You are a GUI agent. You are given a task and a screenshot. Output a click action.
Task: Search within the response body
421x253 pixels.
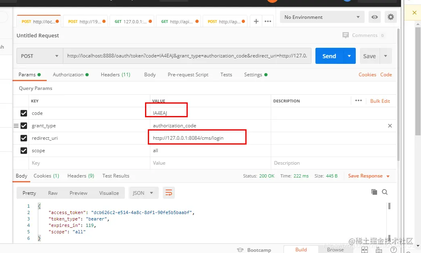[385, 192]
